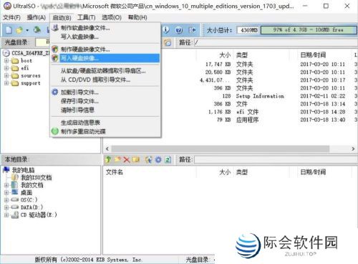Click the 应用程序 type cell
Viewport: 358px width, 264px height.
pyautogui.click(x=247, y=120)
